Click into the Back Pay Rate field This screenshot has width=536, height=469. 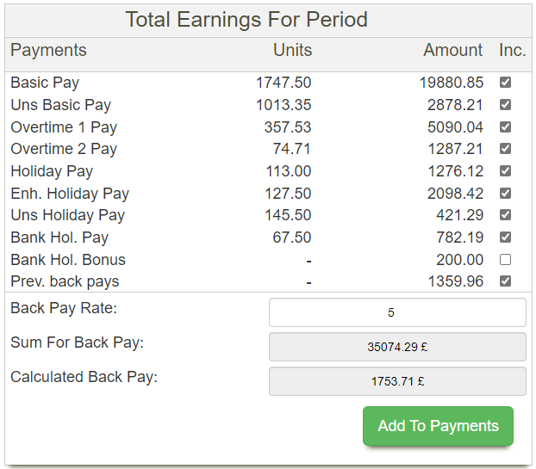[397, 312]
